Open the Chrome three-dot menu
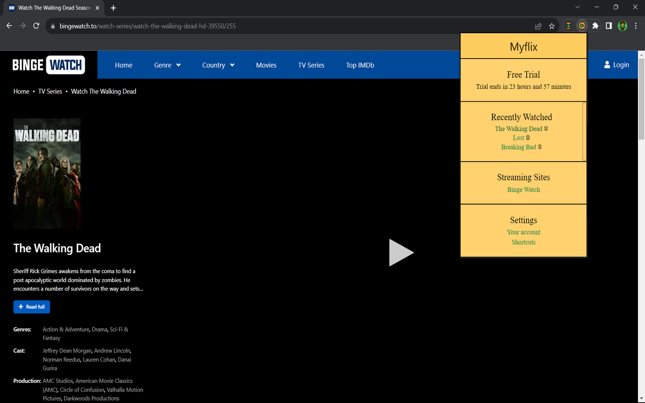Viewport: 645px width, 403px height. (636, 26)
